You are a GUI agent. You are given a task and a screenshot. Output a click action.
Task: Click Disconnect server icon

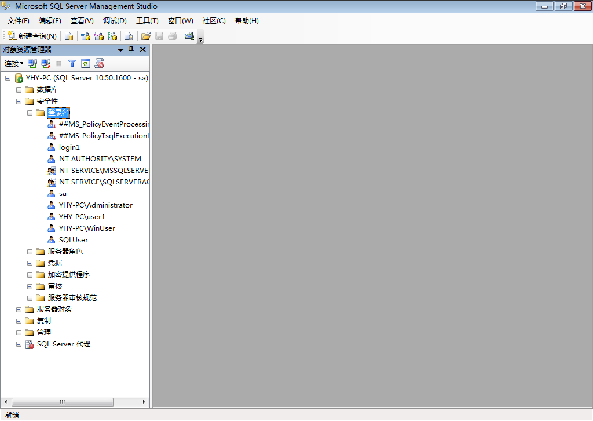(x=46, y=64)
